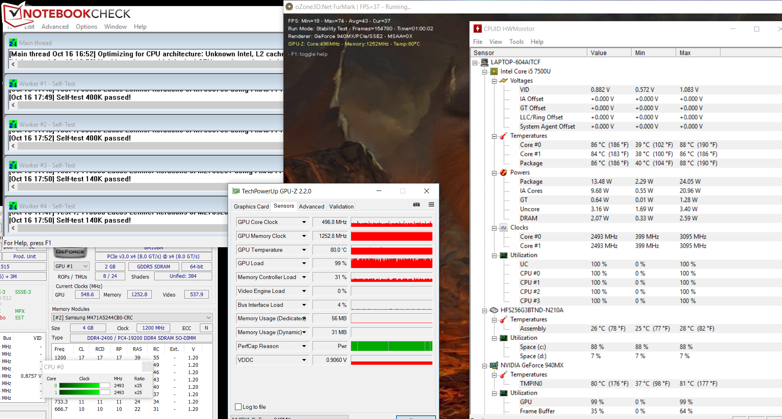Click the GeForce logo badge
Image resolution: width=782 pixels, height=419 pixels.
(70, 252)
